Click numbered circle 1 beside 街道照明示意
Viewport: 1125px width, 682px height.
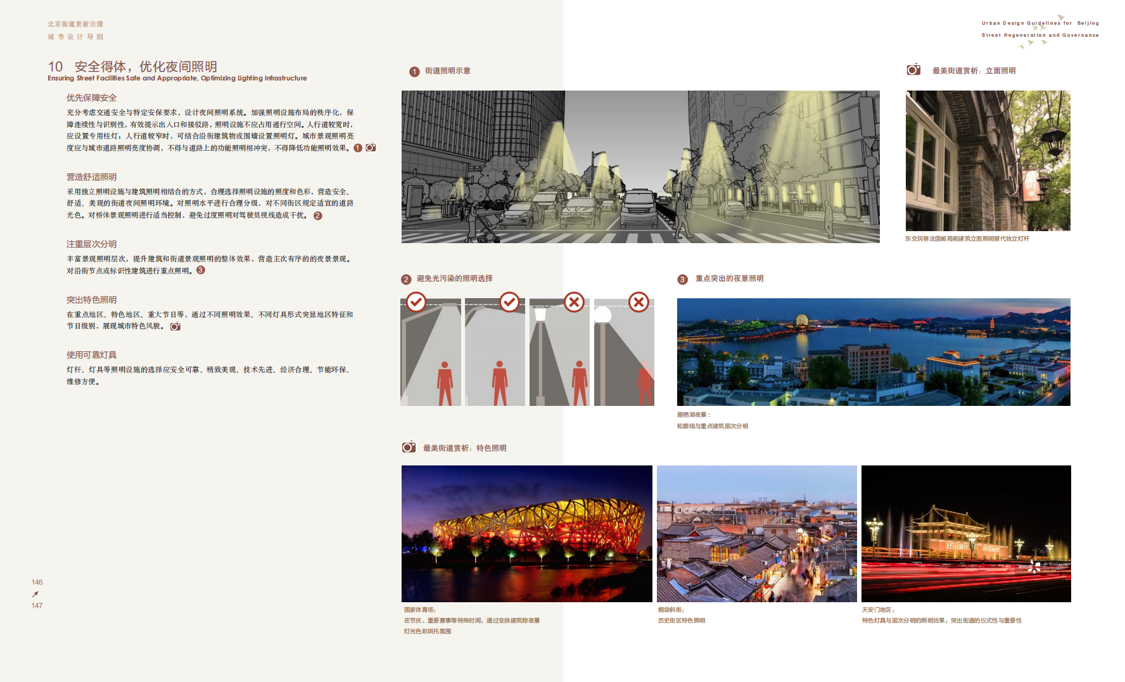click(x=414, y=72)
